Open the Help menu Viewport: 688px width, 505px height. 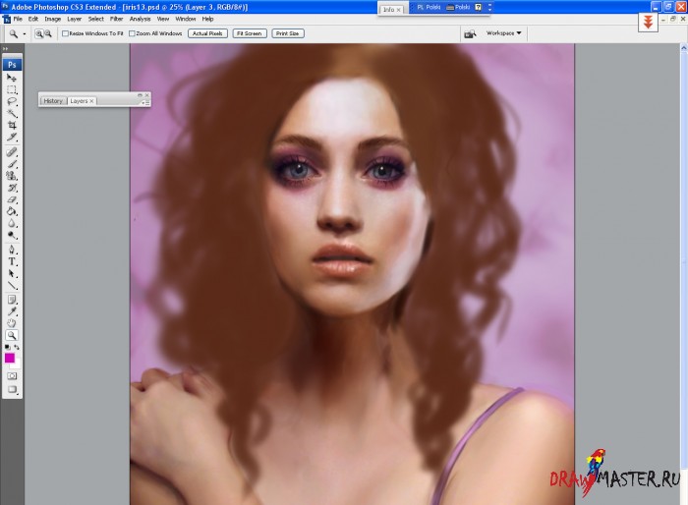pyautogui.click(x=207, y=19)
